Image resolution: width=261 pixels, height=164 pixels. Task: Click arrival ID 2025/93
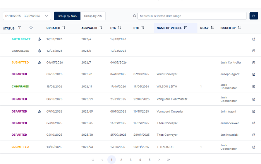pyautogui.click(x=87, y=147)
